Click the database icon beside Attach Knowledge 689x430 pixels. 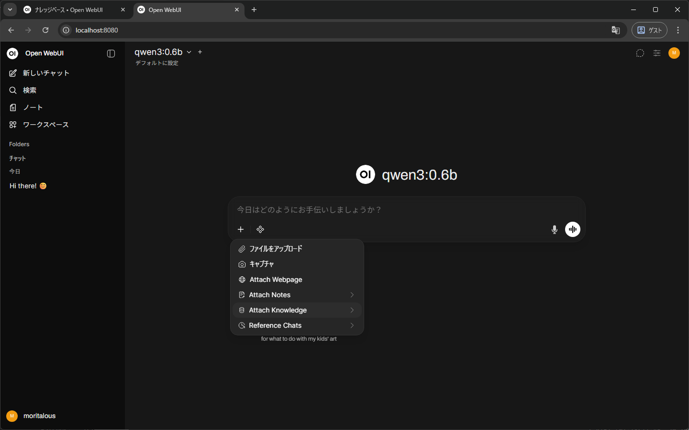242,310
